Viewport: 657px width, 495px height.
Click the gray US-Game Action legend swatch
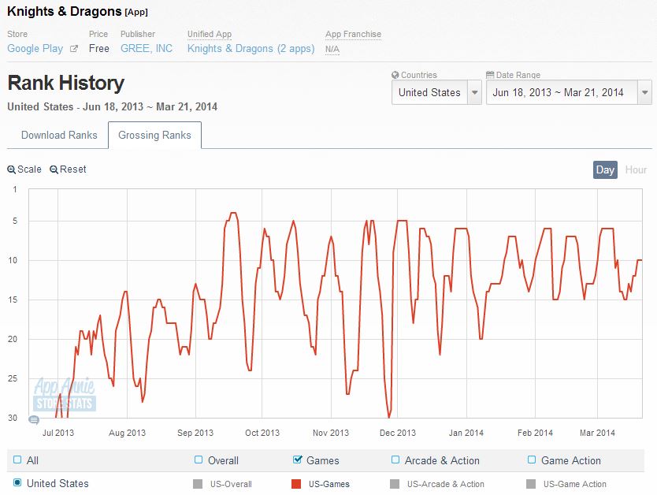(531, 484)
